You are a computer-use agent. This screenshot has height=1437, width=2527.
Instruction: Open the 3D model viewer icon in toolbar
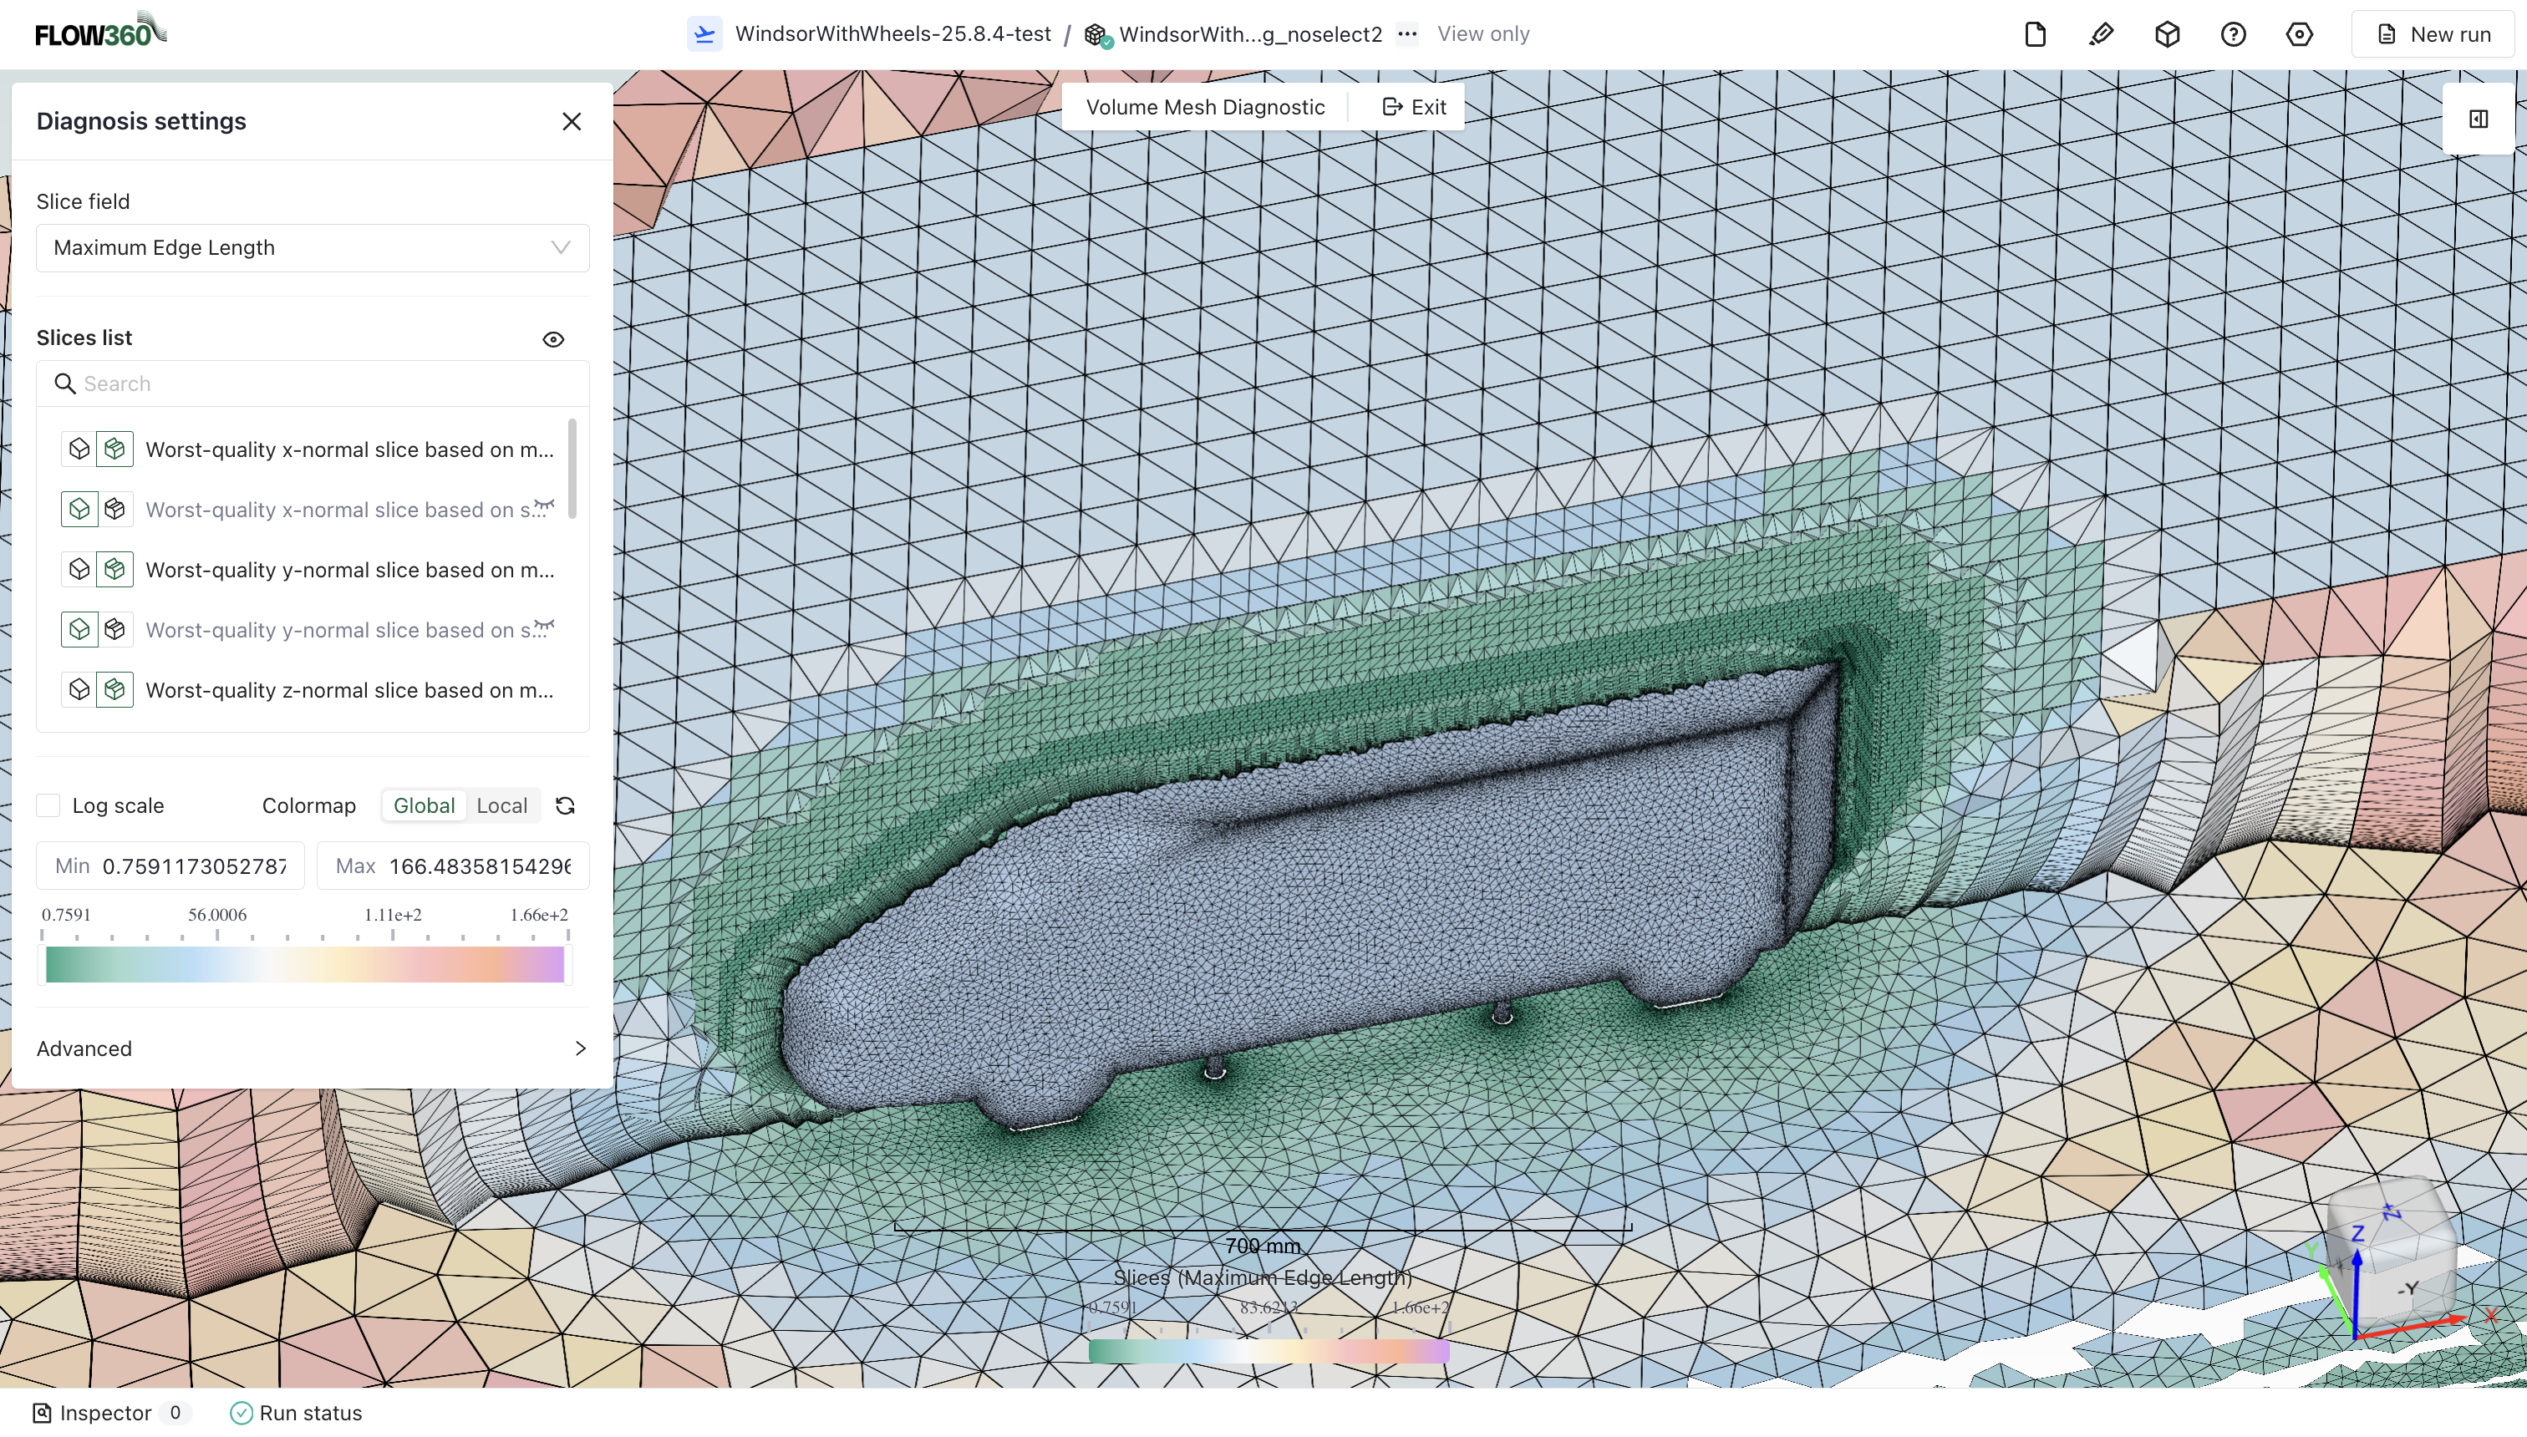2167,33
